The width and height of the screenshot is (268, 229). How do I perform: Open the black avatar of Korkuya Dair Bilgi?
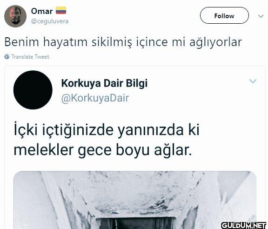point(33,90)
